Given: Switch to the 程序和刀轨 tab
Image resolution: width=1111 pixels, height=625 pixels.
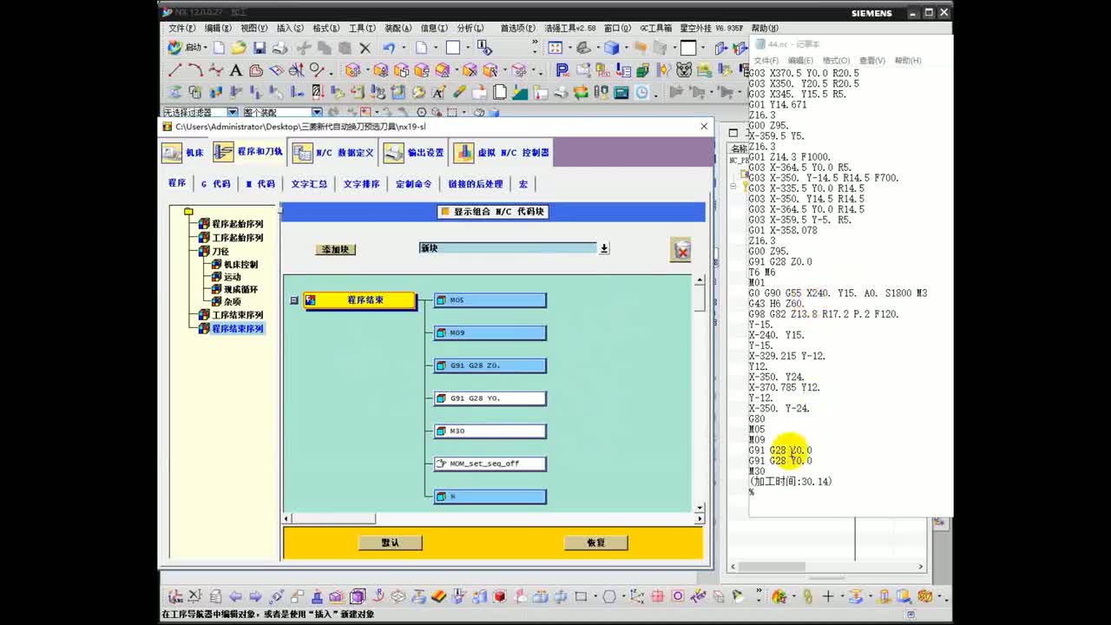Looking at the screenshot, I should (x=249, y=153).
